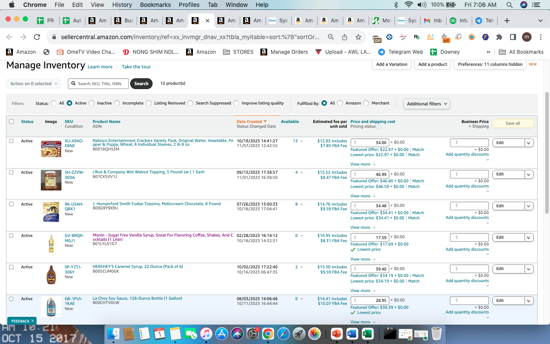This screenshot has width=550, height=344.
Task: Select the Listing Removed status filter
Action: pos(149,103)
